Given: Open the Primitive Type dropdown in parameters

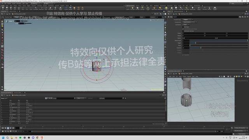Looking at the screenshot, I should (188, 20).
